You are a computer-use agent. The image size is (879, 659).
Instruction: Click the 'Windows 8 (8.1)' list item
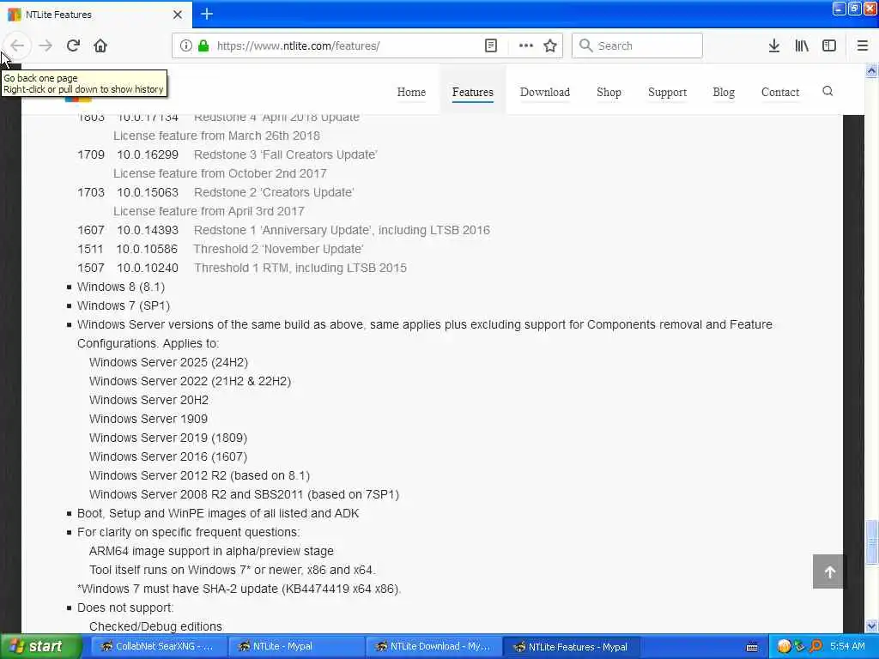point(121,287)
